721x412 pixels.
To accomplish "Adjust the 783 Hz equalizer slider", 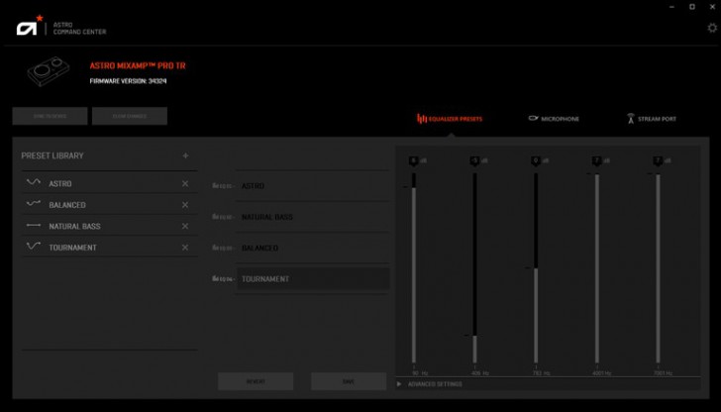I will pyautogui.click(x=536, y=268).
